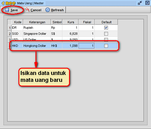
Task: Click the Hongkong Dollar cell
Action: 37,46
